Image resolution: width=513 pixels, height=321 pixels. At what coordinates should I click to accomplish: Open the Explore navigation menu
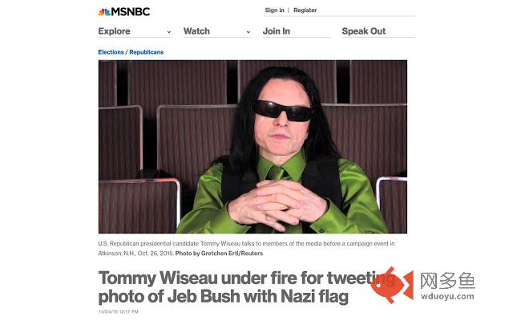[115, 31]
